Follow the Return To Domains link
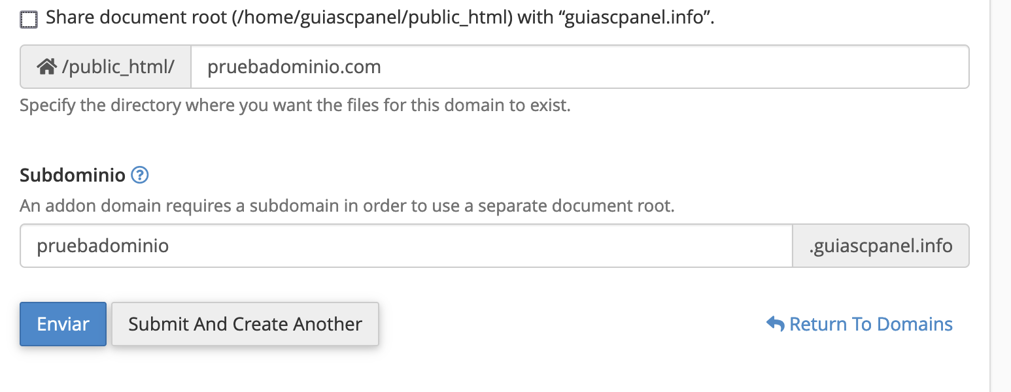 [x=871, y=324]
